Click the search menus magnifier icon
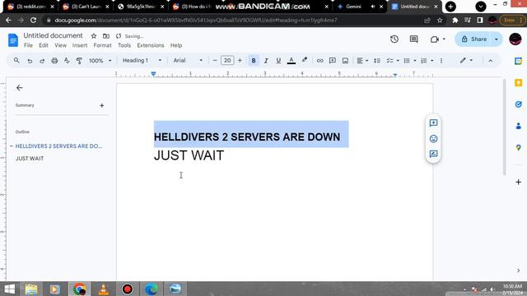This screenshot has width=527, height=296. click(16, 60)
